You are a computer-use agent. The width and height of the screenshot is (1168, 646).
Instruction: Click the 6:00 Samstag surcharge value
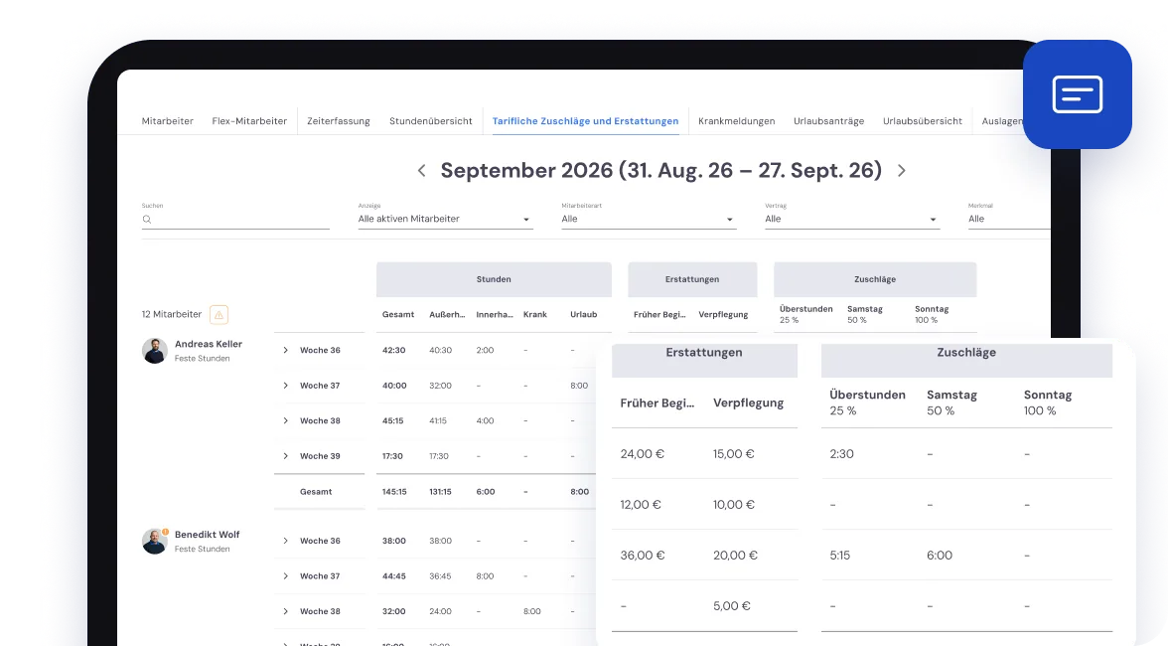coord(940,556)
